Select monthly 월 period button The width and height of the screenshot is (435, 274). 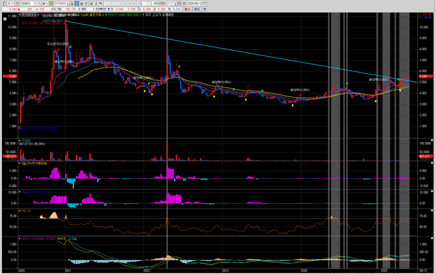(x=82, y=3)
